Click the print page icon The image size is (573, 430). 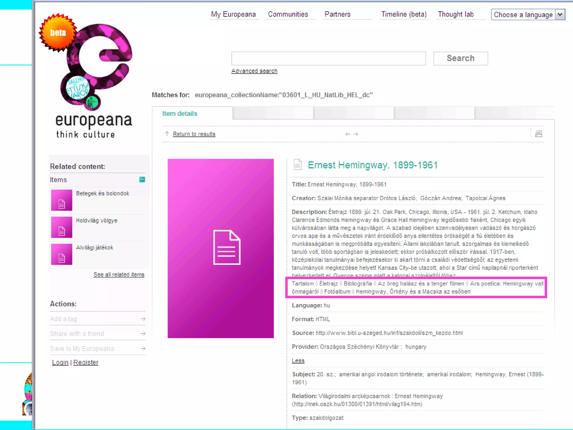pos(539,134)
